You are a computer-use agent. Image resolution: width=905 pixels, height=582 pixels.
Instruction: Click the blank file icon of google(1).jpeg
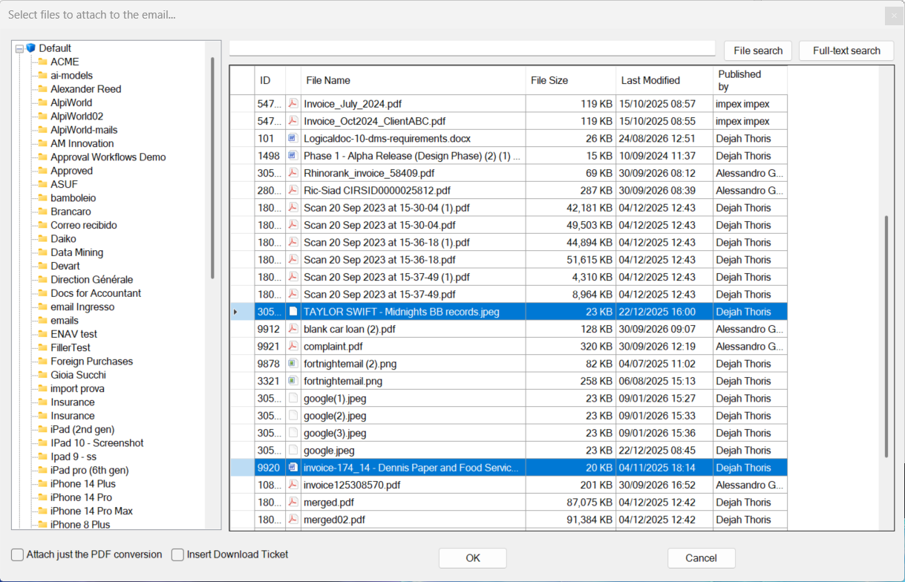click(x=293, y=398)
